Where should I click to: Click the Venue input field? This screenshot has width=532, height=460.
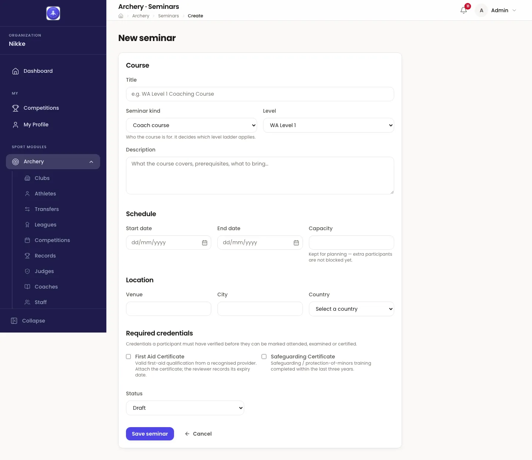point(168,309)
